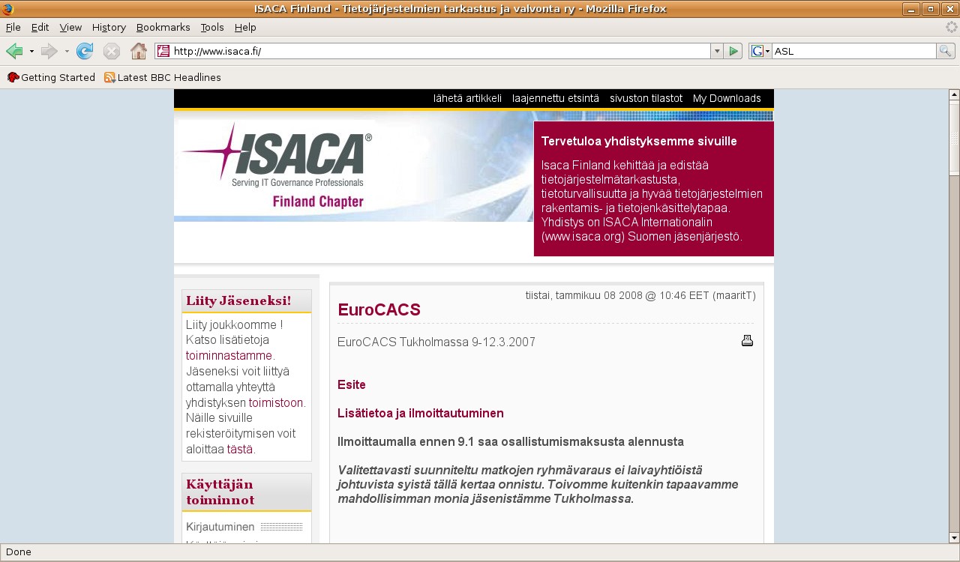Screen dimensions: 960x562
Task: Open the Latest BBC Headlines feed bookmark
Action: [x=163, y=77]
